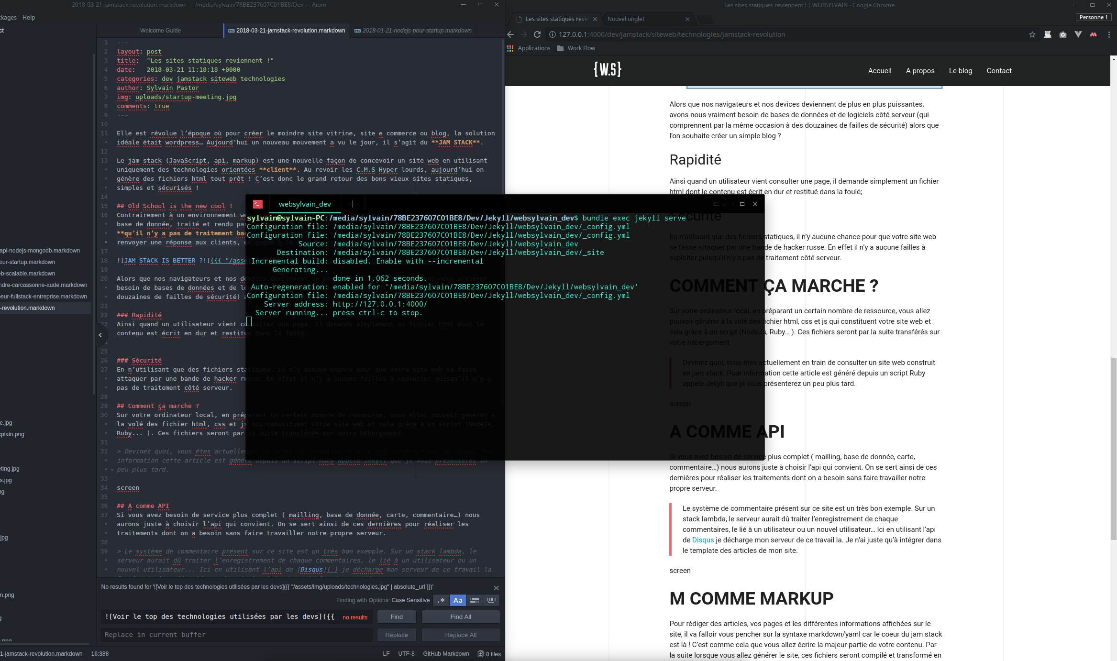Switch to Welcome Guide tab in Atom
1117x661 pixels.
[160, 30]
